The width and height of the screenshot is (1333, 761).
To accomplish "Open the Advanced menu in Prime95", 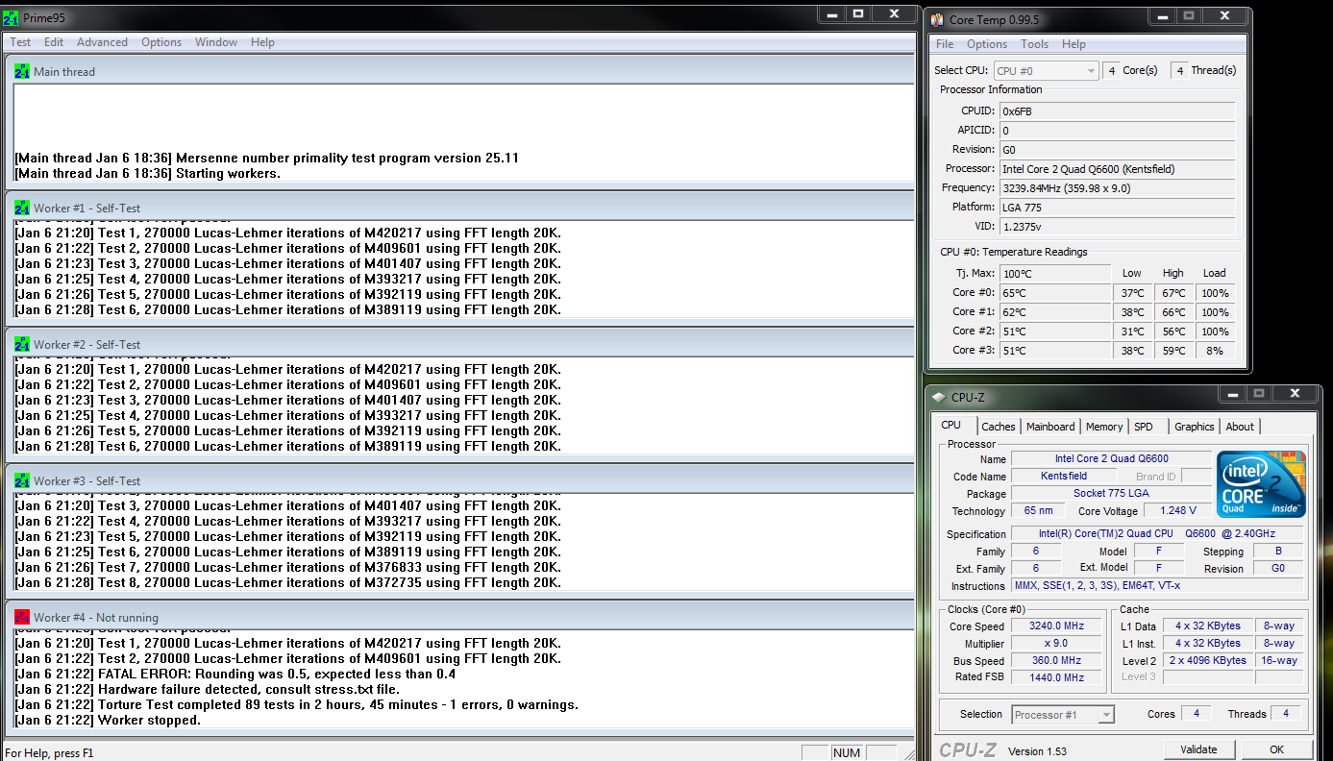I will pyautogui.click(x=102, y=42).
